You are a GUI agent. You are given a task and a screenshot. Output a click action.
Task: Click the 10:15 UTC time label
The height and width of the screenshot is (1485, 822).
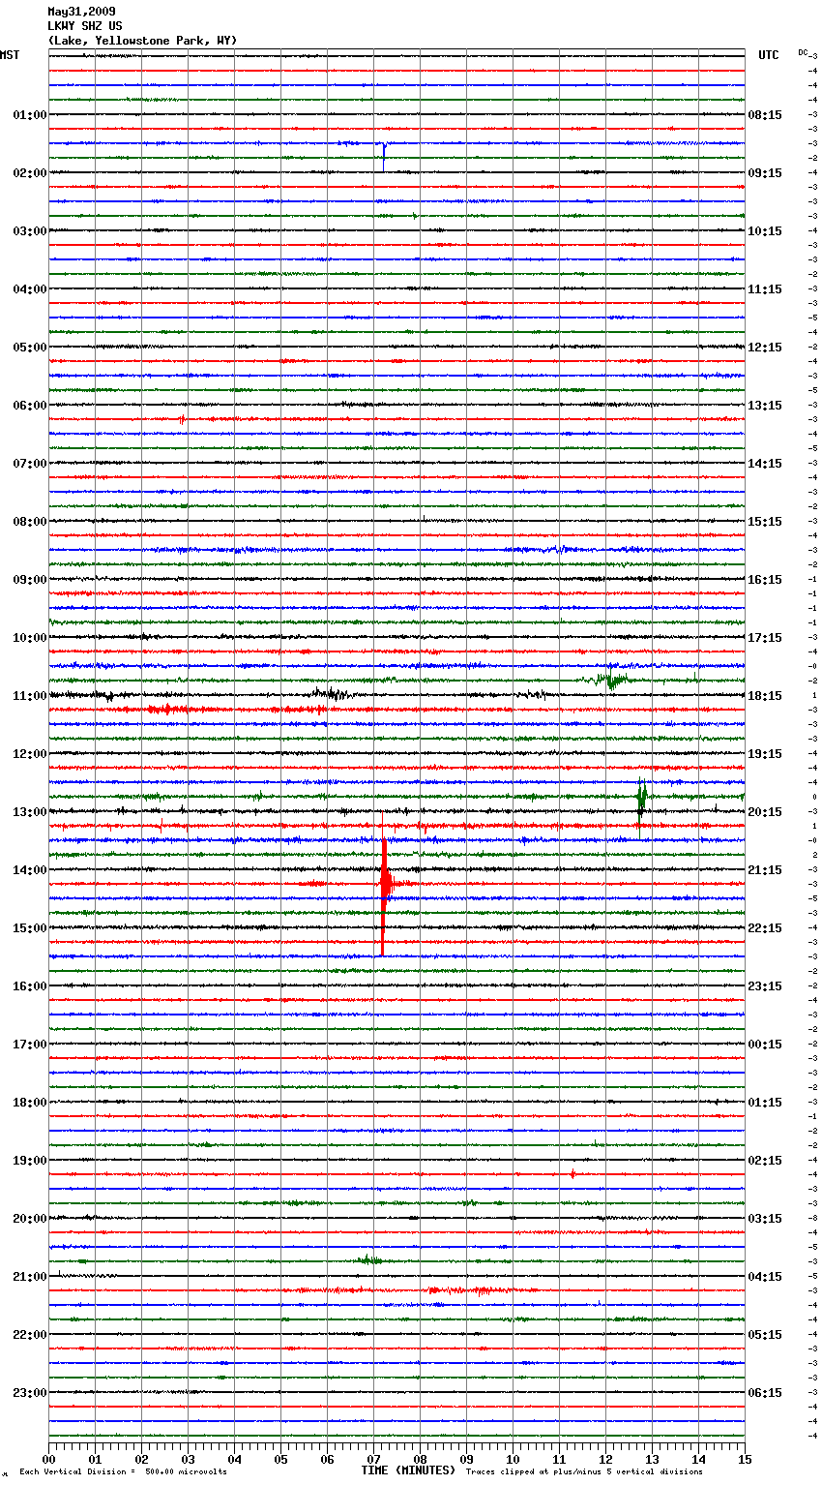click(x=765, y=231)
